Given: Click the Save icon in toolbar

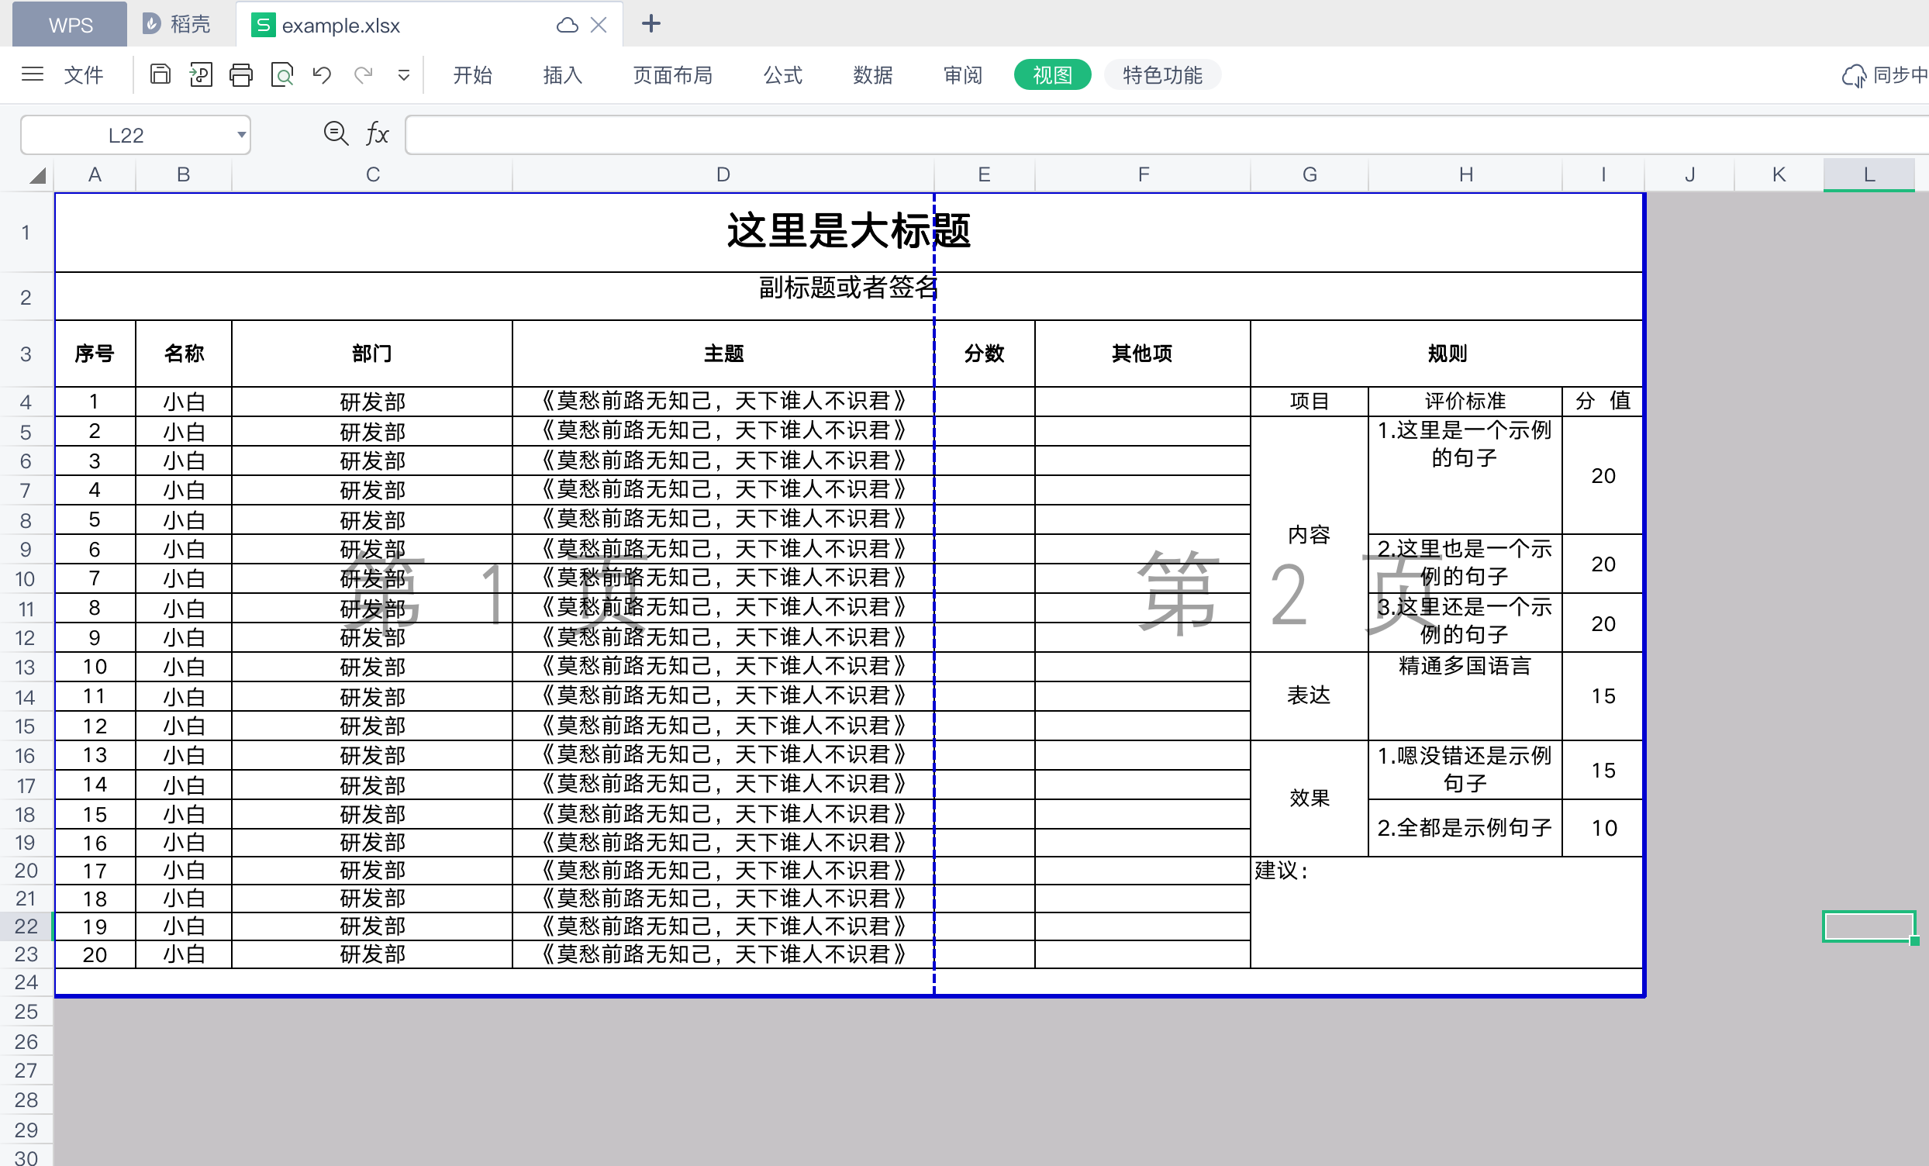Looking at the screenshot, I should click(160, 75).
